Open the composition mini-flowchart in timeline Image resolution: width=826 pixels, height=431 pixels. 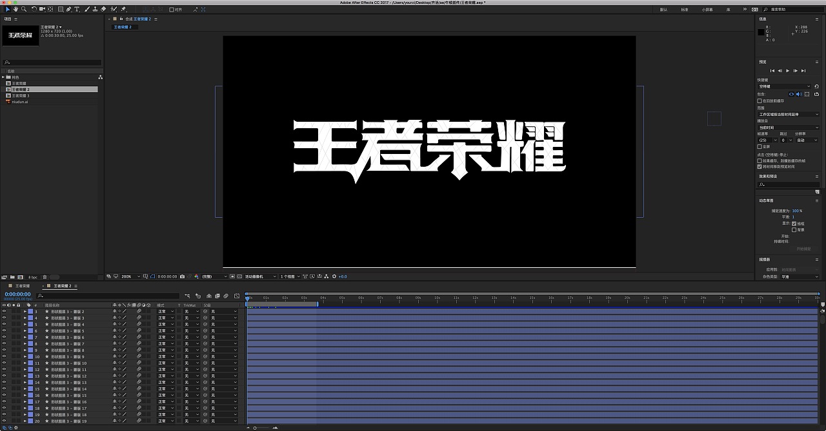point(188,296)
